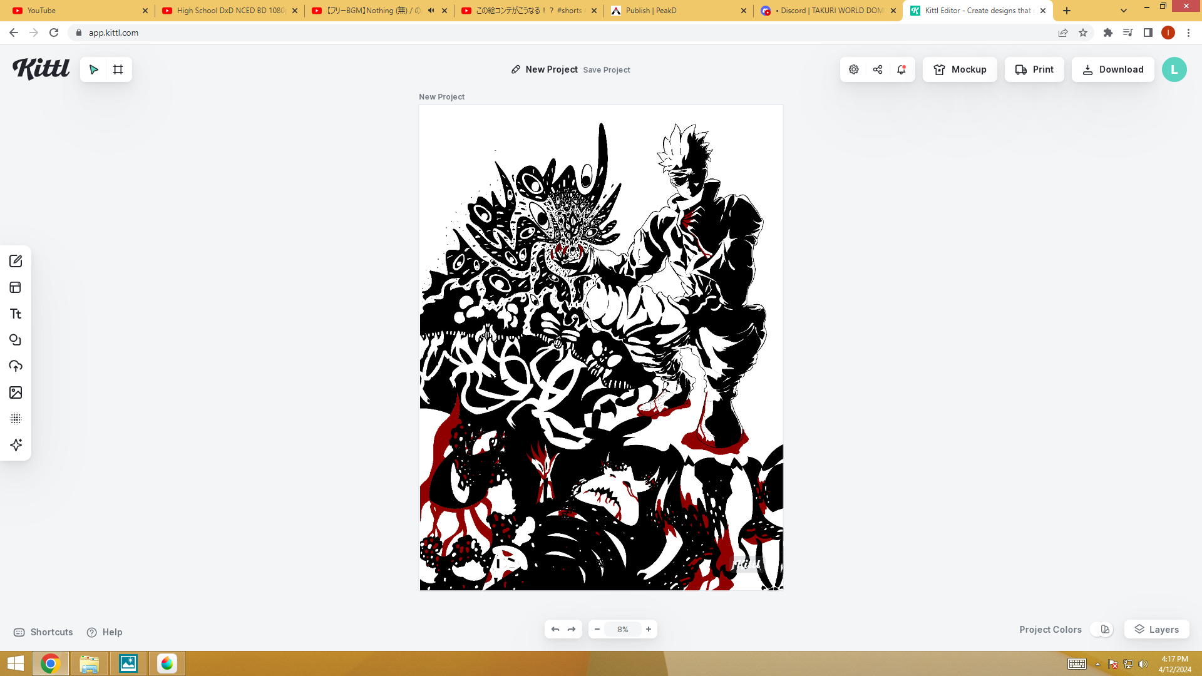The width and height of the screenshot is (1202, 676).
Task: Switch to the Nothing BGM tab
Action: (379, 11)
